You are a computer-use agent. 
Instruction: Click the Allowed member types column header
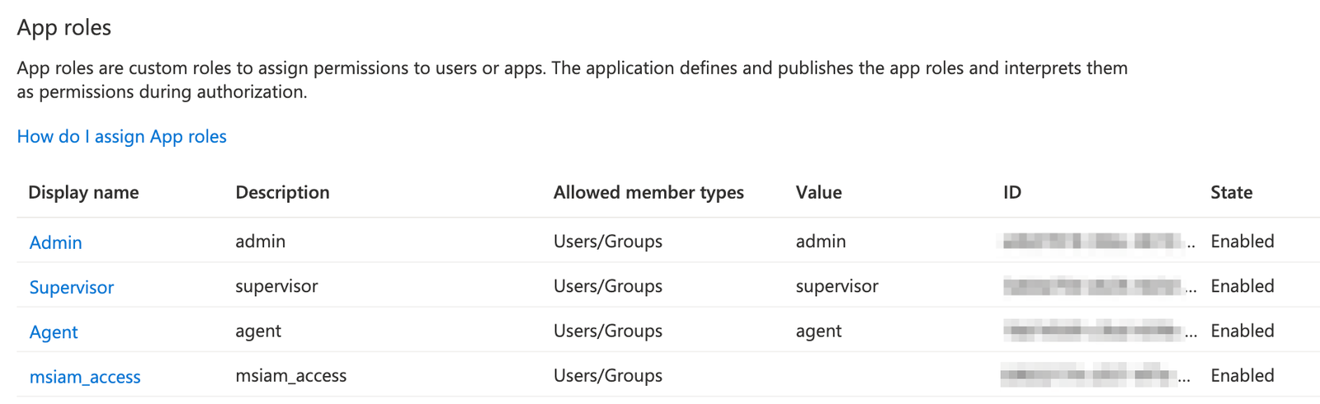[x=648, y=193]
